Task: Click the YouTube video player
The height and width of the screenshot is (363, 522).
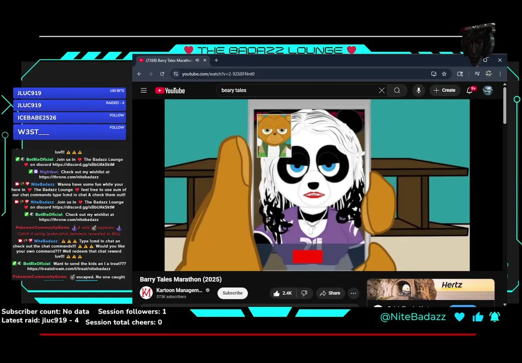Action: [x=317, y=185]
